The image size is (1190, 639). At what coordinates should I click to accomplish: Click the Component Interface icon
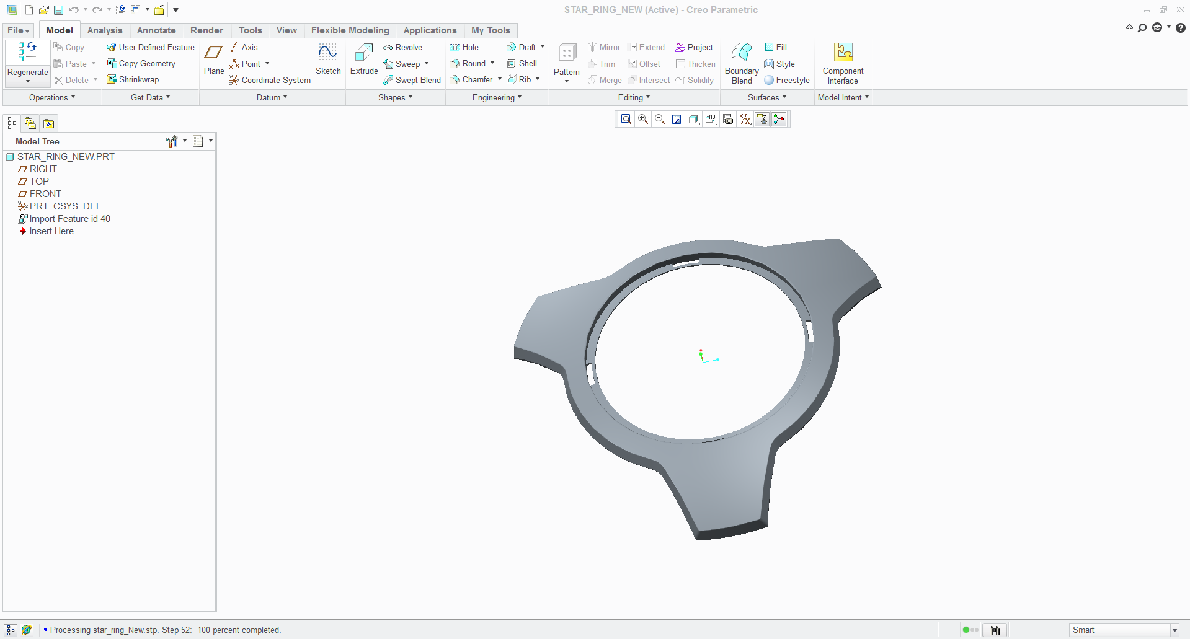click(843, 52)
